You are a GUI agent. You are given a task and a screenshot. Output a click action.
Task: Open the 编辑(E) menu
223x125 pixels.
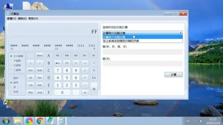tap(22, 19)
